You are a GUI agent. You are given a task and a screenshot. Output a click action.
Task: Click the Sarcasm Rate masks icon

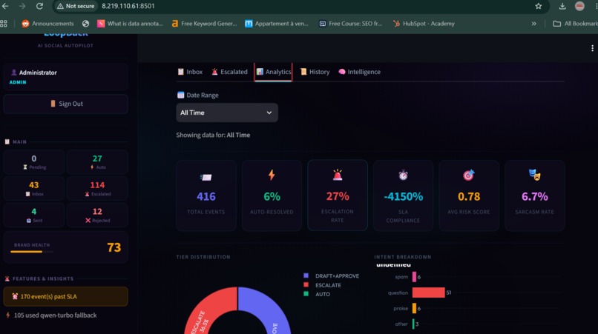click(x=534, y=175)
